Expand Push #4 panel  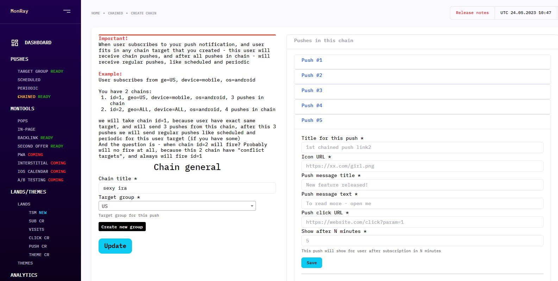[x=422, y=107]
